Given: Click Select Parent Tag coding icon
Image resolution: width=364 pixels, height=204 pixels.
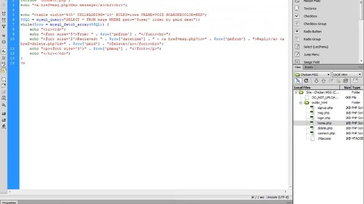Looking at the screenshot, I should [x=4, y=35].
